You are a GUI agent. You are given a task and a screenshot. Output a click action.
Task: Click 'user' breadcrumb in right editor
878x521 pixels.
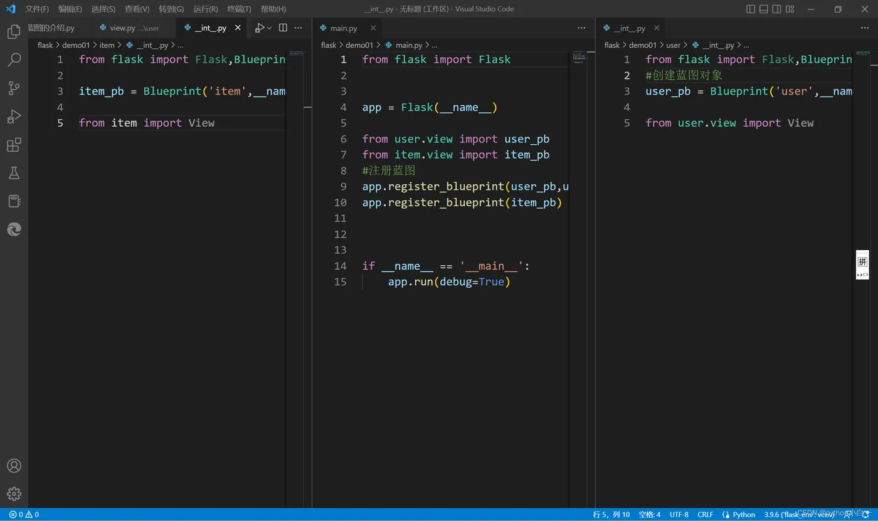(674, 45)
